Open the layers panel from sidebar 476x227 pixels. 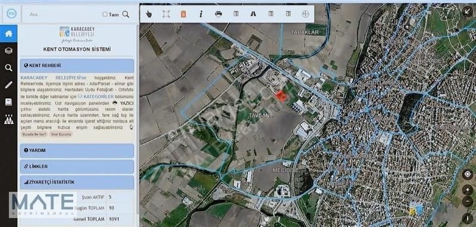coord(8,51)
